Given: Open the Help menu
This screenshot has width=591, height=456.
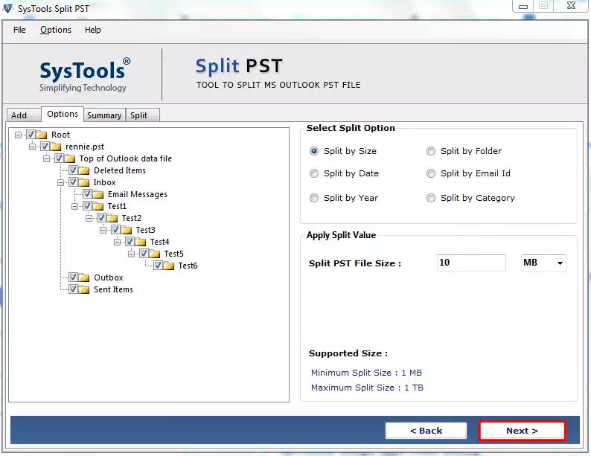Looking at the screenshot, I should pyautogui.click(x=93, y=30).
